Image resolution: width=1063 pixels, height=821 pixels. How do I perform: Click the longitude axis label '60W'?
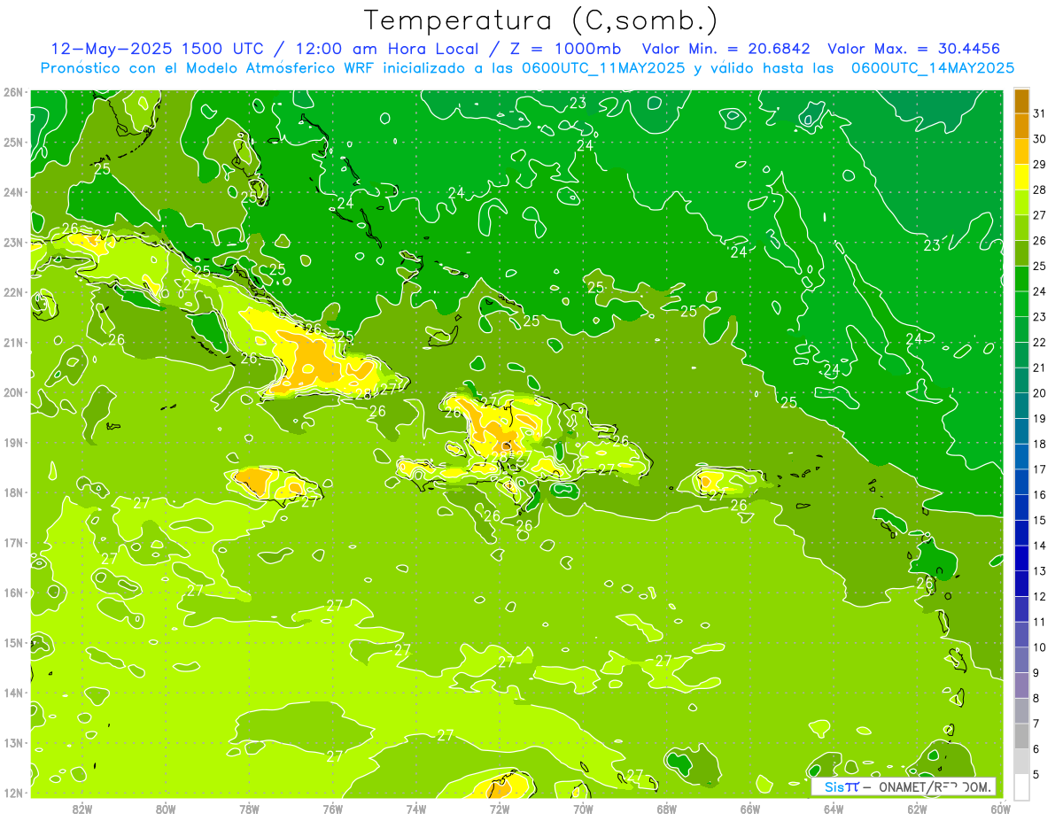click(x=1001, y=809)
